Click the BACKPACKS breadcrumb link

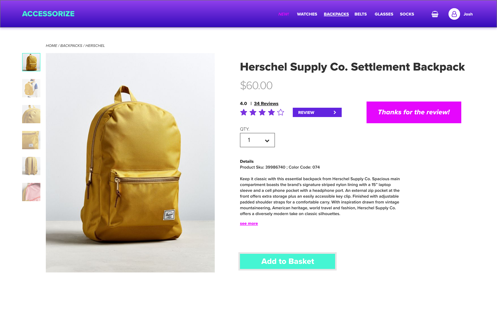click(71, 46)
